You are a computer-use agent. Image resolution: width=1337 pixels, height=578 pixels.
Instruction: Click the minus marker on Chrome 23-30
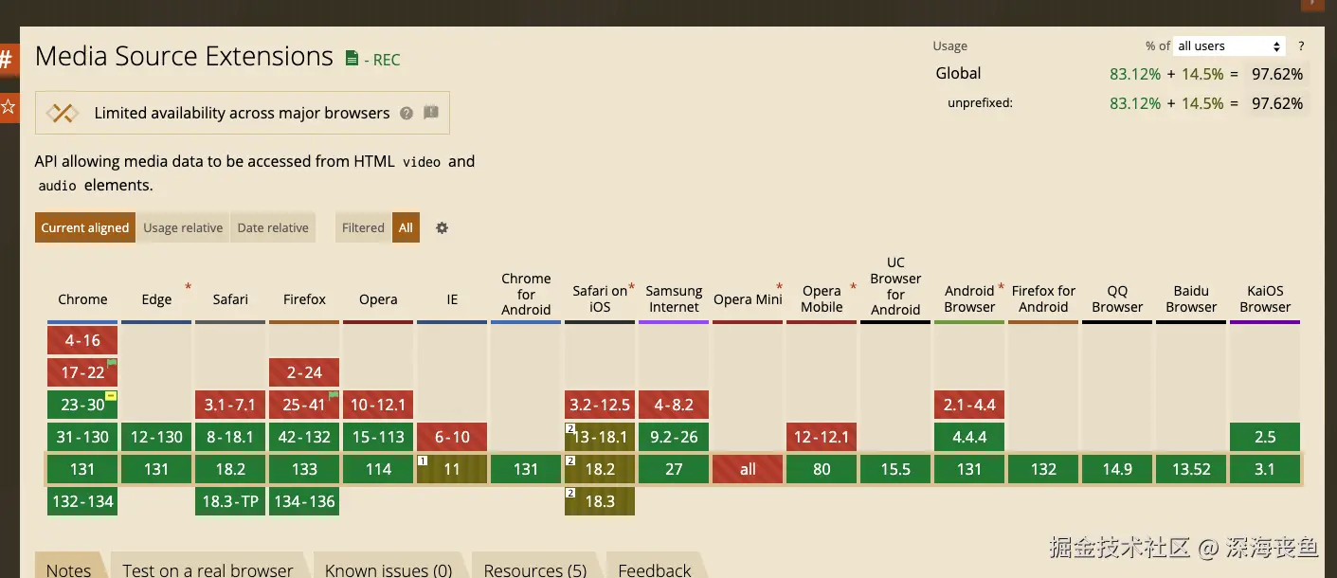111,395
